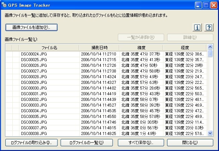Maximize the GPS Image Tracker window
Screen dimensions: 219x151
206,5
